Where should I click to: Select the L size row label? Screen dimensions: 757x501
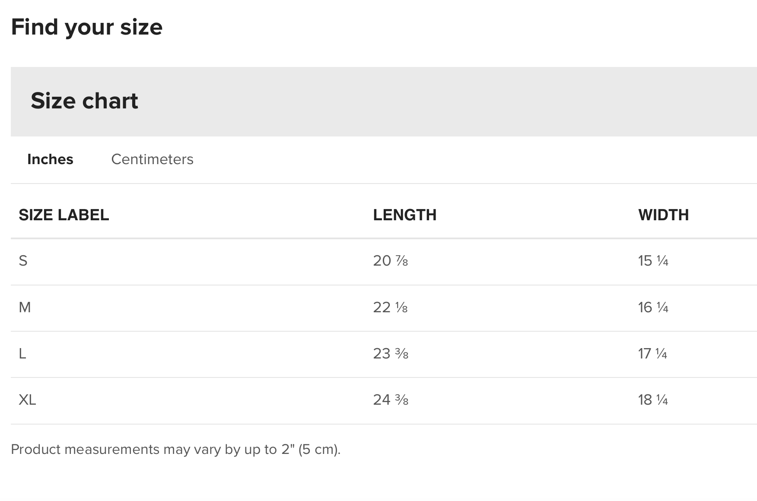coord(22,354)
